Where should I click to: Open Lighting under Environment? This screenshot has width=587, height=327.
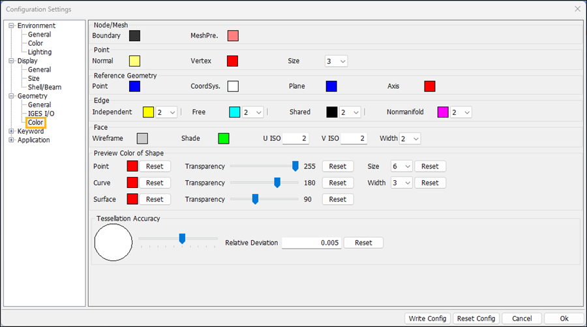[x=40, y=52]
